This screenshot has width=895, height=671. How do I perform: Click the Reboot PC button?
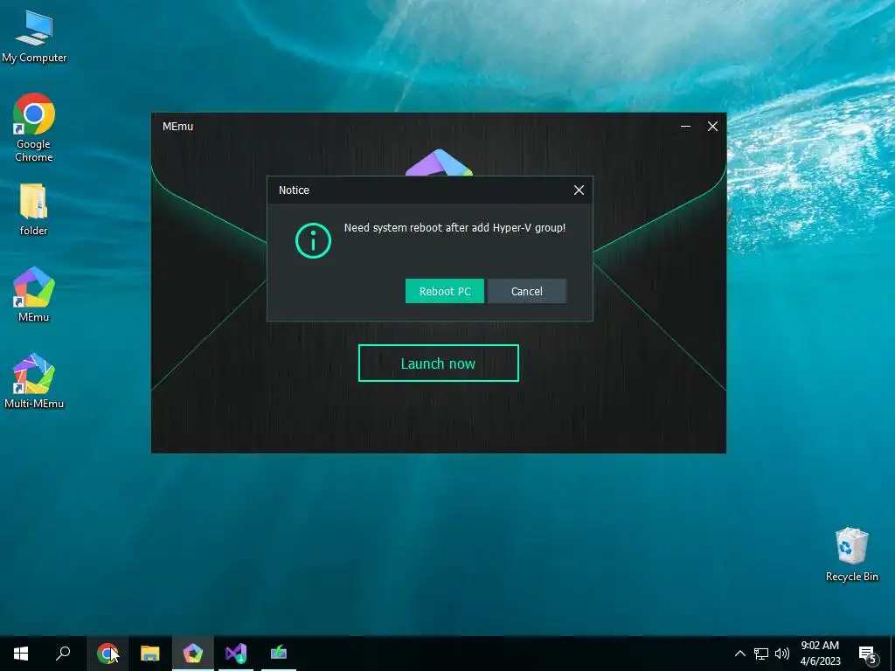445,291
